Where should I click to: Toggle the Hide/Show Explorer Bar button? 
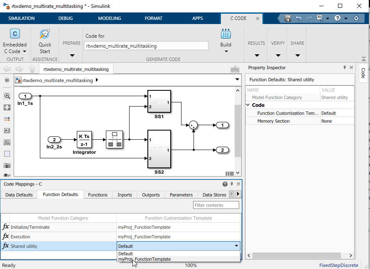point(7,80)
